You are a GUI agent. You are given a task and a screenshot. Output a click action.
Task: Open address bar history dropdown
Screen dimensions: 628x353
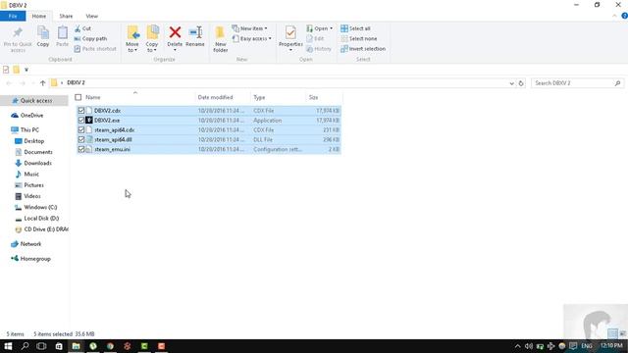coord(511,83)
